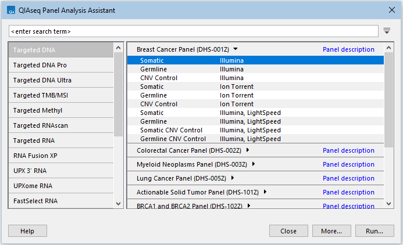Click the search term input field
403x245 pixels.
pos(193,31)
